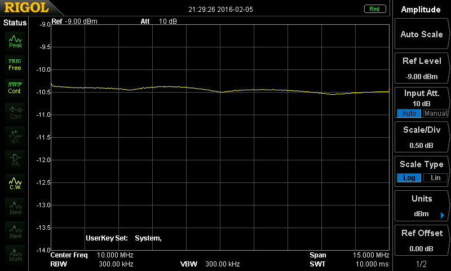Click the SWP Cont sweep icon
This screenshot has width=451, height=271.
click(x=15, y=88)
